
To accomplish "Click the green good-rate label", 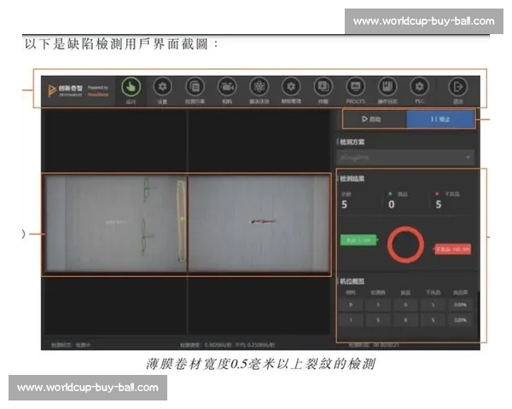I will click(358, 240).
